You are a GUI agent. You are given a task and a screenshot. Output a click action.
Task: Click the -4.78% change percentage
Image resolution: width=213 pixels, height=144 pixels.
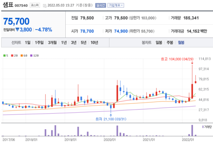43,30
